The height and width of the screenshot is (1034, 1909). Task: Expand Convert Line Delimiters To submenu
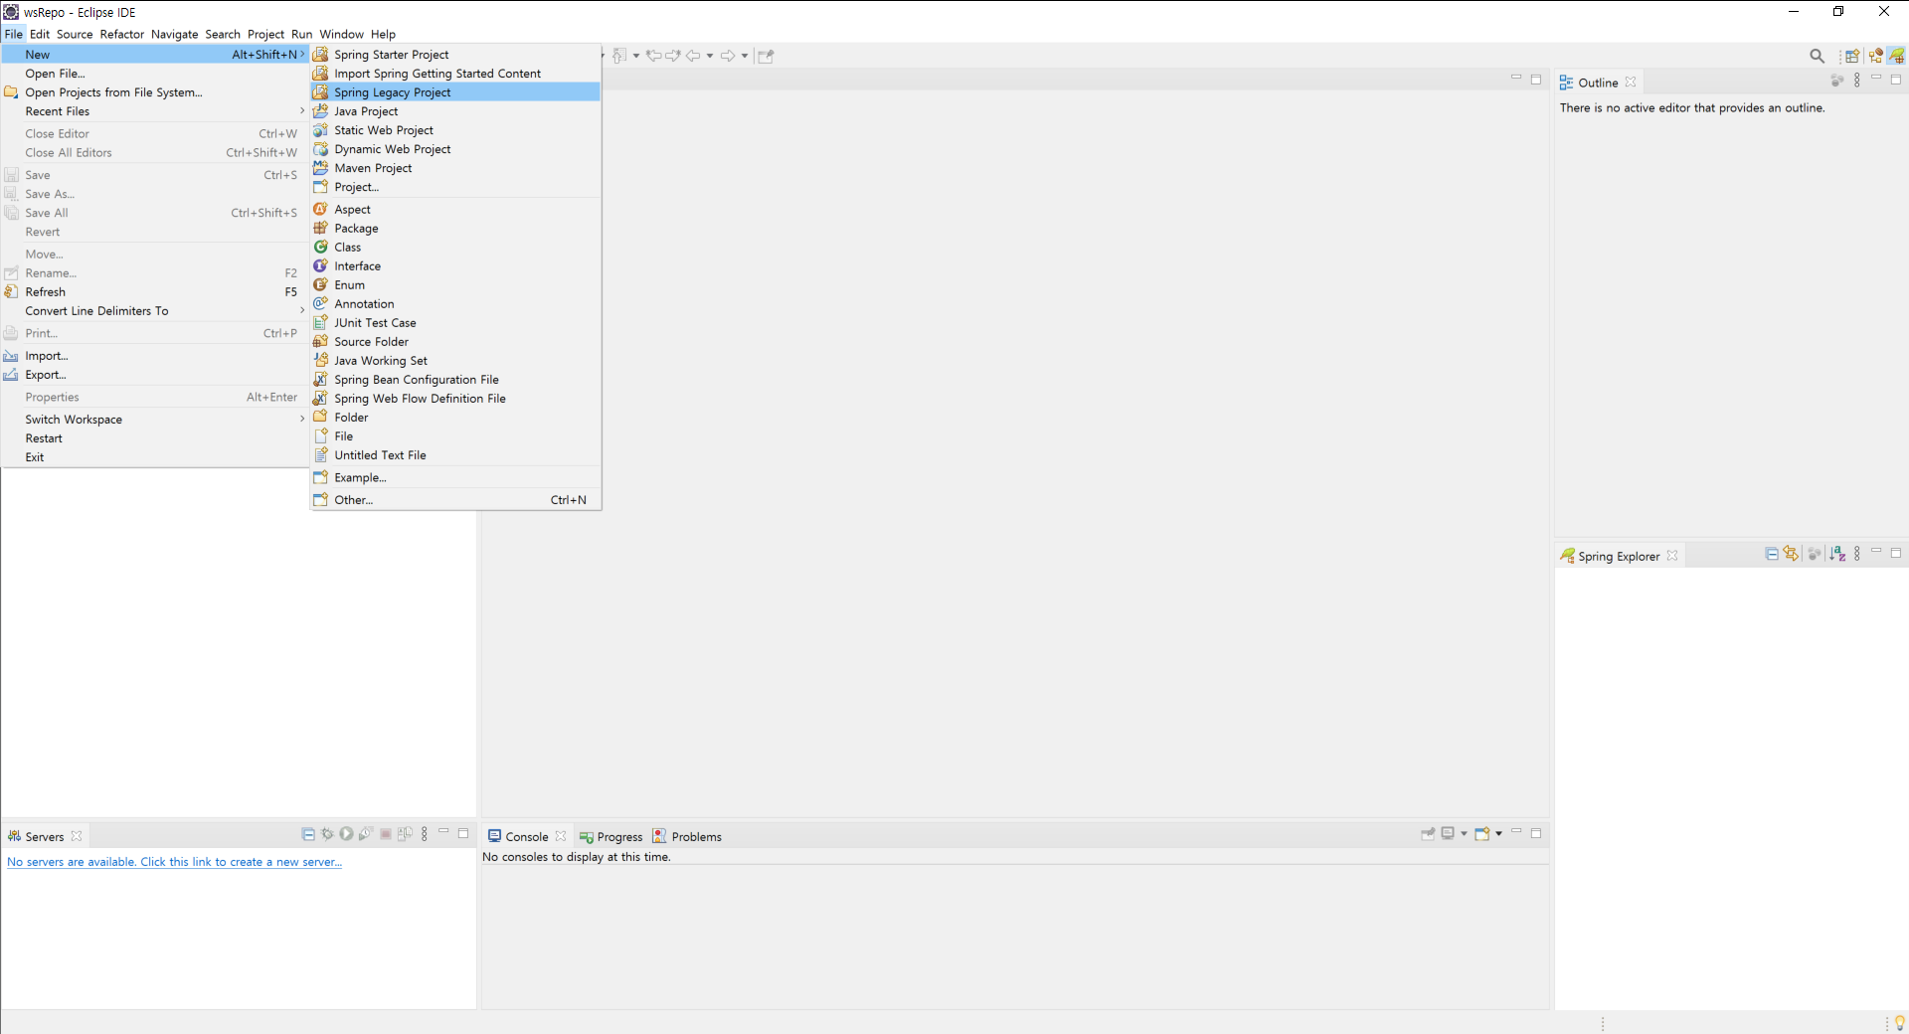click(x=154, y=311)
